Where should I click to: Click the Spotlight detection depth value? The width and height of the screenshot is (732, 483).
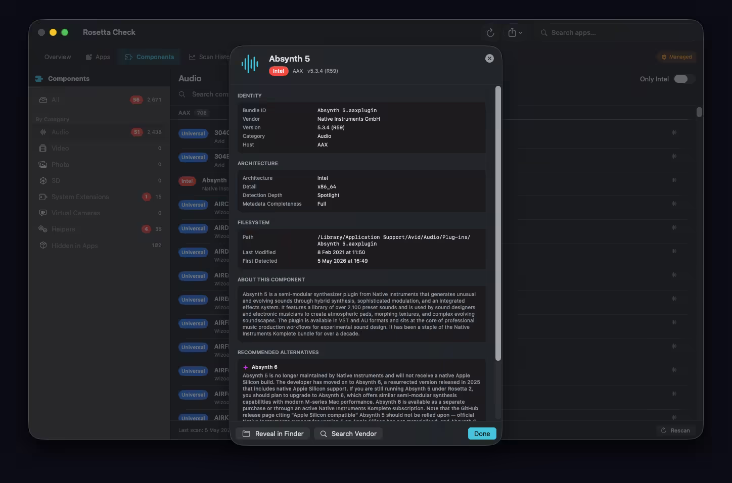[x=328, y=196]
